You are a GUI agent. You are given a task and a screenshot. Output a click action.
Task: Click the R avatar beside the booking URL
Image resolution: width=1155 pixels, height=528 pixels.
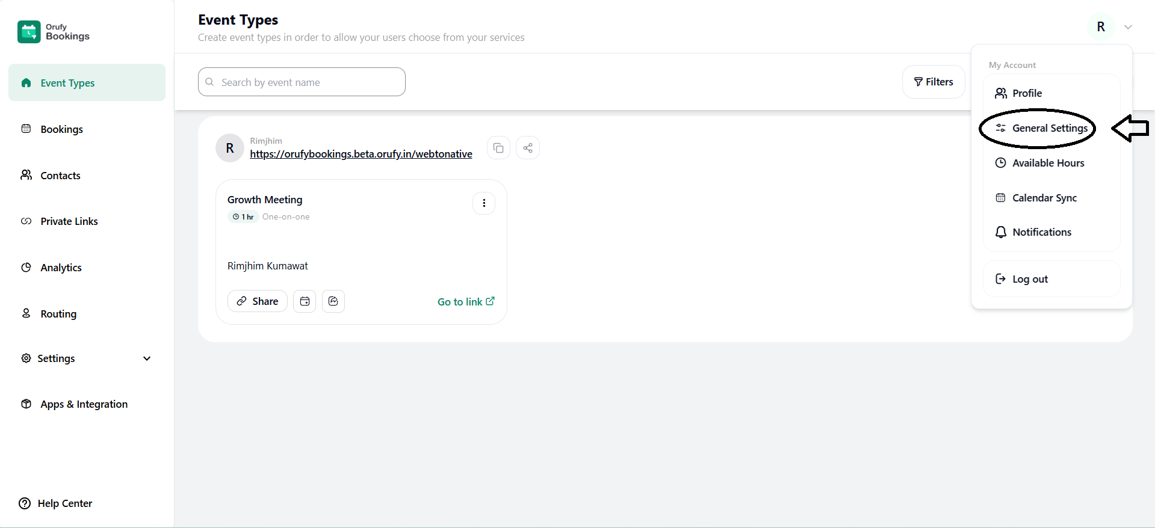tap(230, 148)
